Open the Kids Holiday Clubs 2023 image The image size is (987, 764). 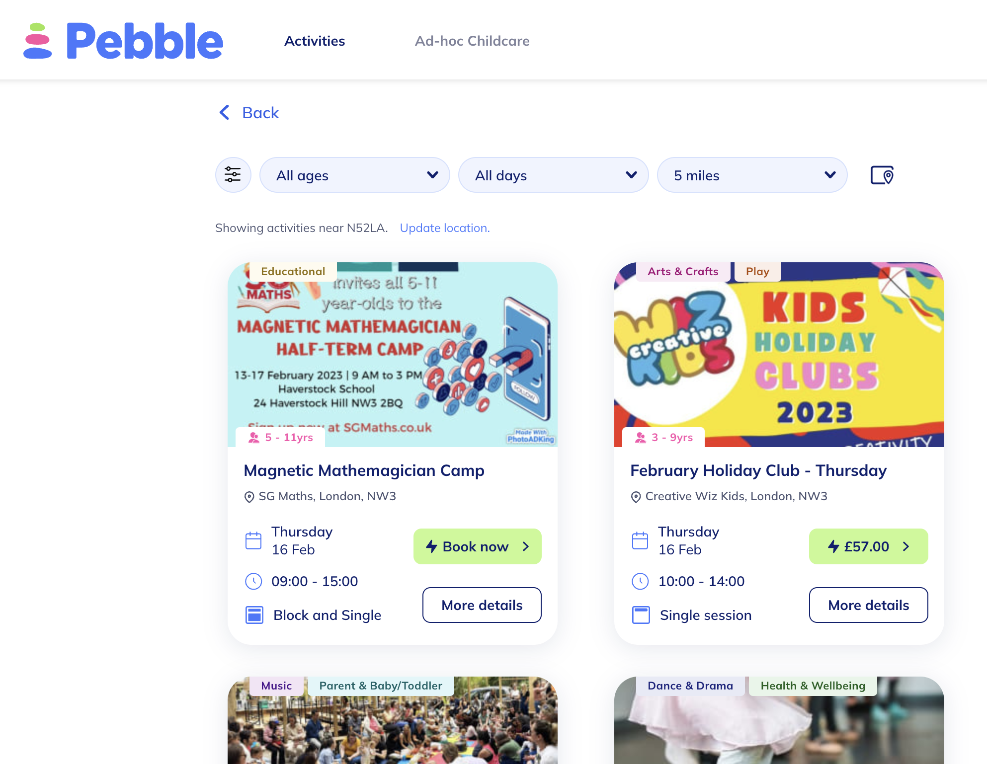(779, 355)
